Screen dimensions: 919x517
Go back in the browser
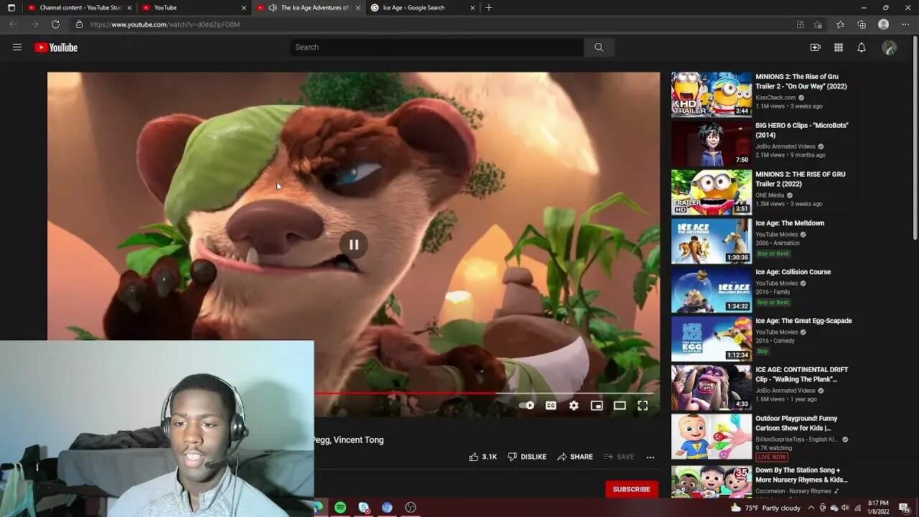point(13,24)
